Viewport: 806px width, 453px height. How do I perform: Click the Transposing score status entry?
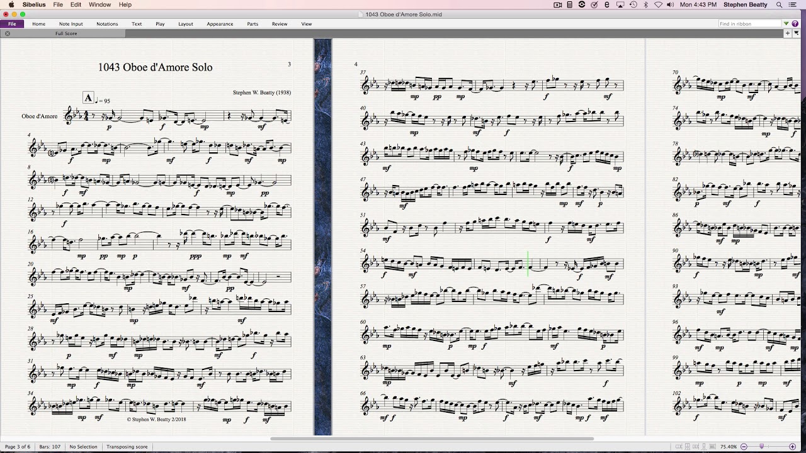(x=127, y=447)
